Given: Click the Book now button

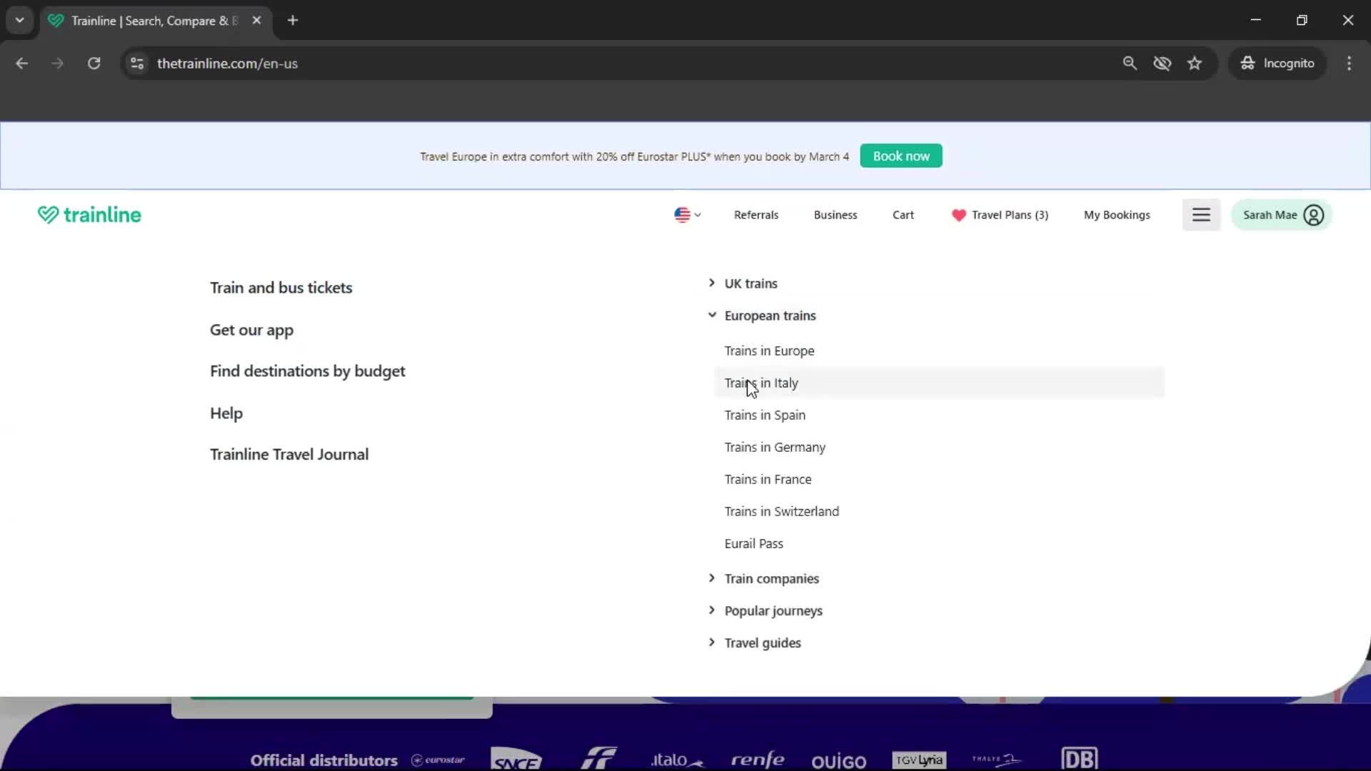Looking at the screenshot, I should coord(900,156).
